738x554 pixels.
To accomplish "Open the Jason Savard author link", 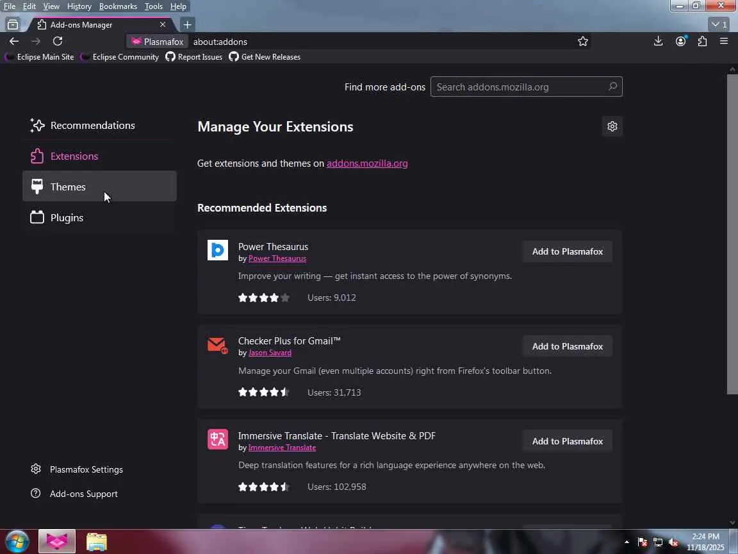I will pos(270,353).
